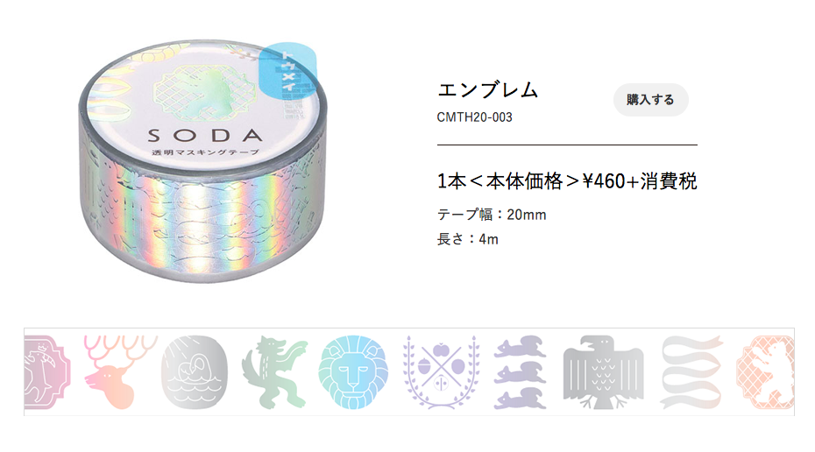Select the gray elephant oval emblem
This screenshot has height=452, width=815.
[x=195, y=372]
